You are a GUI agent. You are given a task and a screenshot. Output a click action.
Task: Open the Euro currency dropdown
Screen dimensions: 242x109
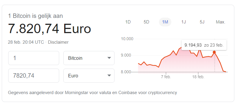pos(89,76)
